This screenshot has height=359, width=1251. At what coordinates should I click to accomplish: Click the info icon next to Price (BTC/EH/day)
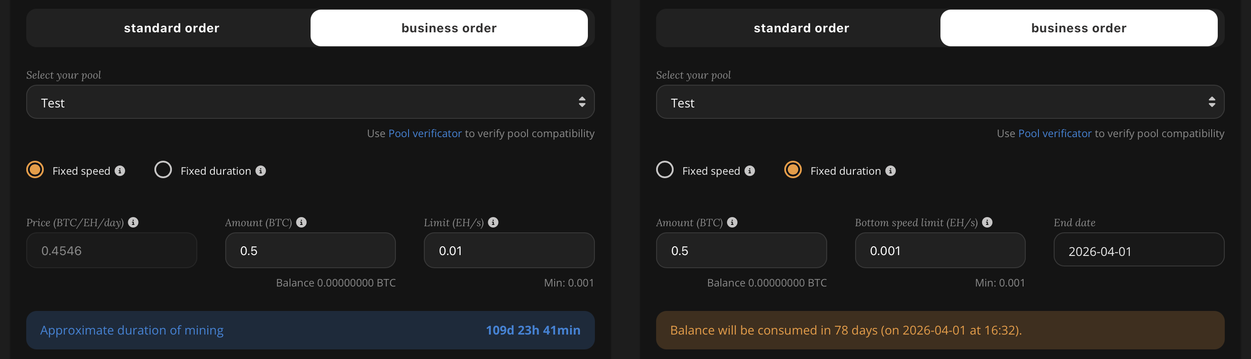pos(133,222)
